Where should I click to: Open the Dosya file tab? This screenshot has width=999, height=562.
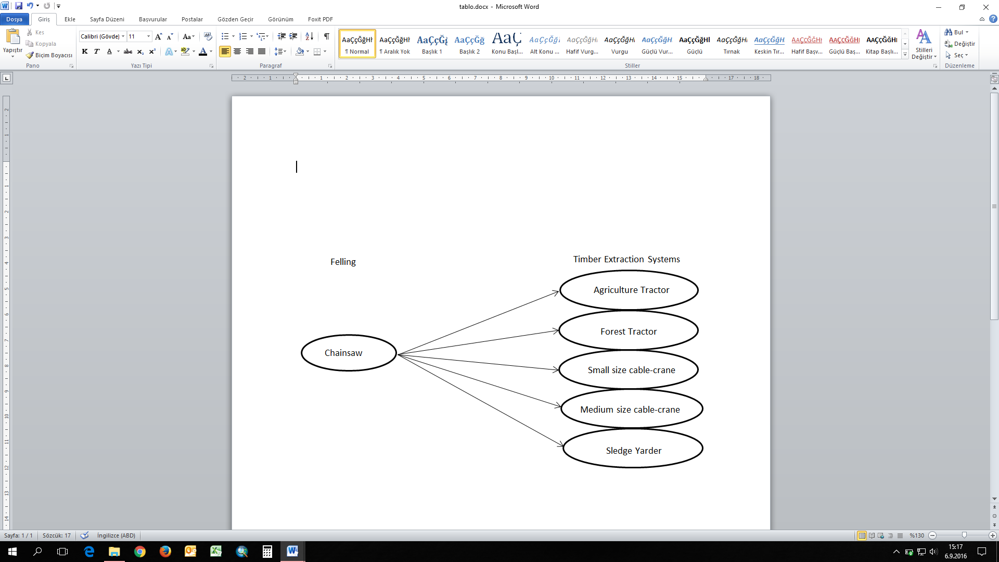[x=15, y=19]
